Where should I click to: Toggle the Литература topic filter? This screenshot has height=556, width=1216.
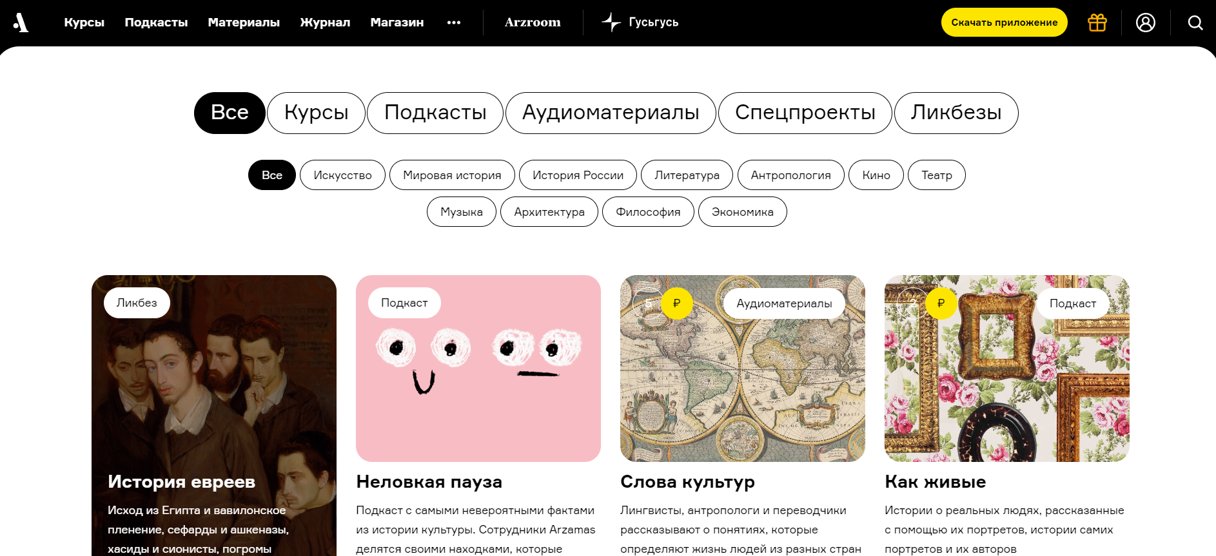(x=687, y=175)
